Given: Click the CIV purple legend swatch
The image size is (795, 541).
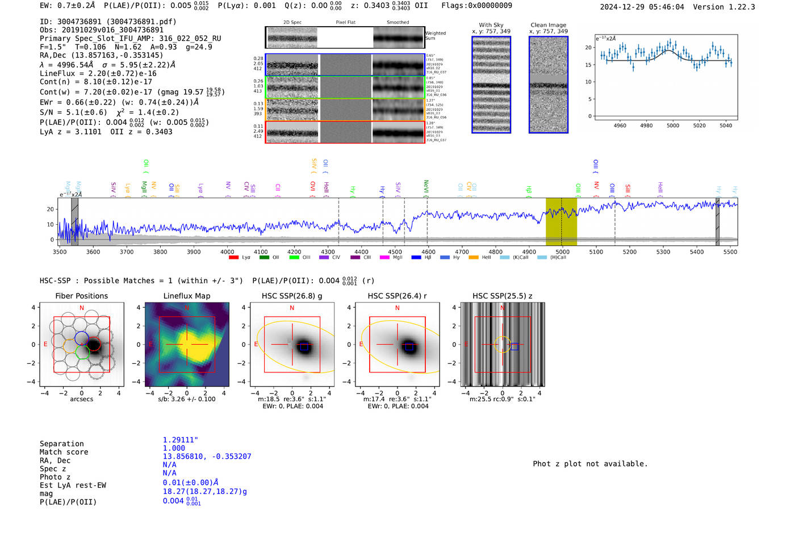Looking at the screenshot, I should [324, 258].
